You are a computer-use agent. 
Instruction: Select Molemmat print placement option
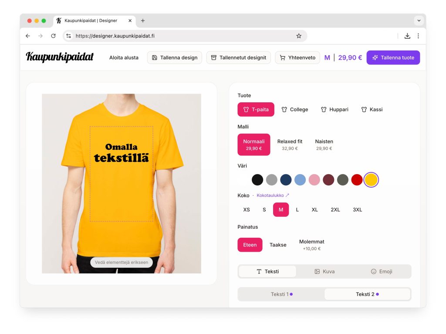311,245
